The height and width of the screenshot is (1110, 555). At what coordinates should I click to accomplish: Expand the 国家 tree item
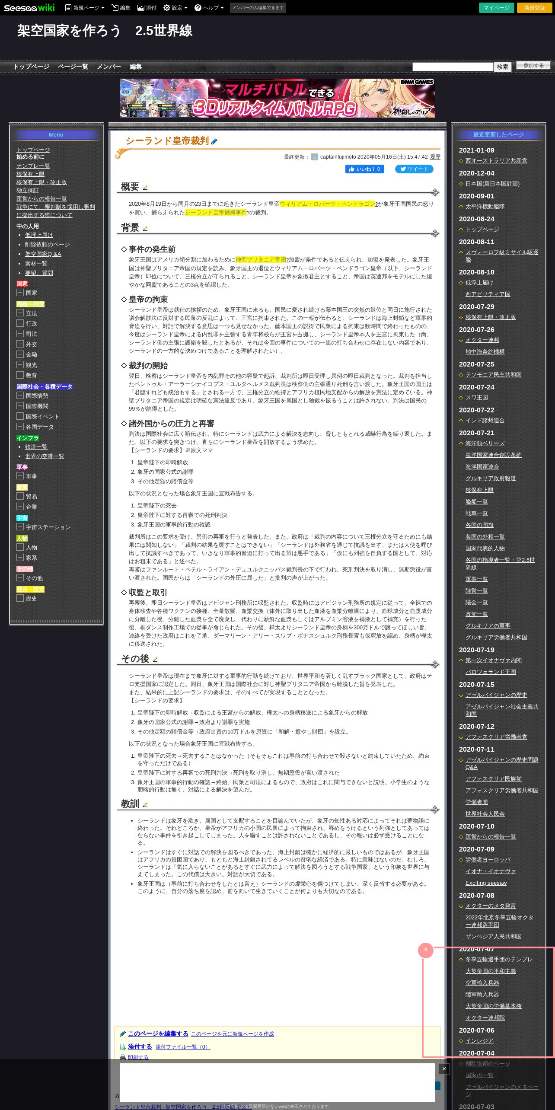[20, 293]
